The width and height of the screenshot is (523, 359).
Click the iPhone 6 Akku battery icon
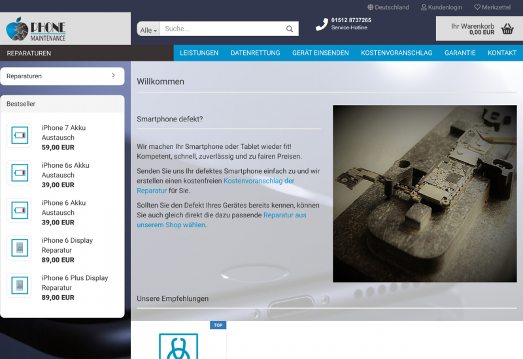tap(19, 211)
